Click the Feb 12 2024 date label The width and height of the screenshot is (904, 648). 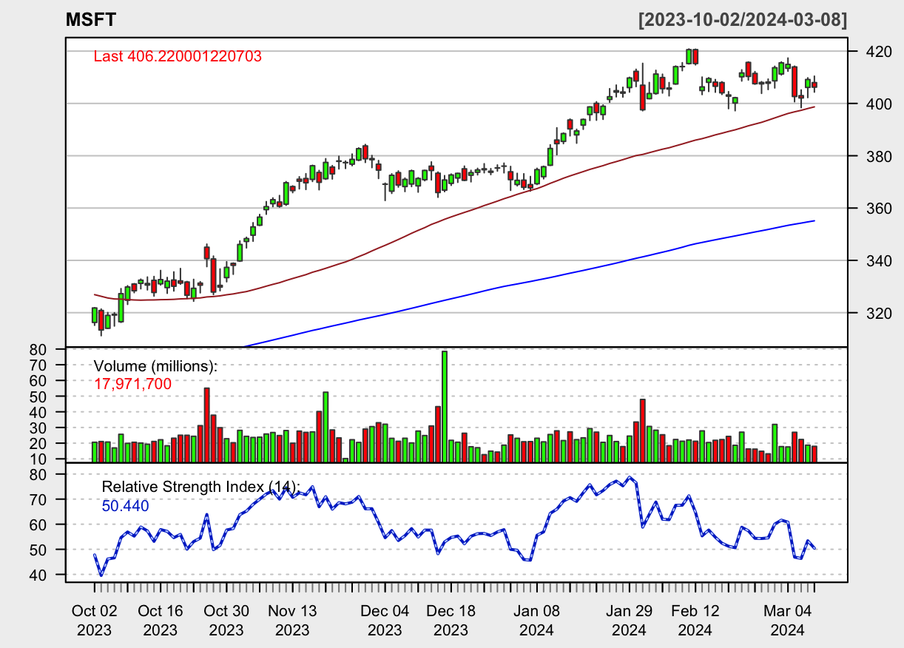(695, 621)
